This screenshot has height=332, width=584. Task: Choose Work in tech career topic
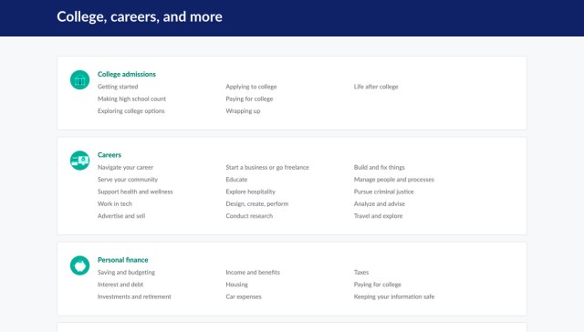pyautogui.click(x=115, y=203)
